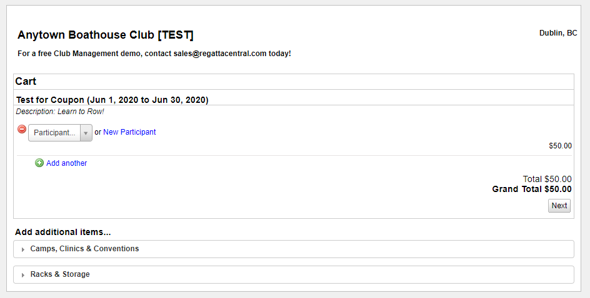
Task: Click the Grand Total $50.00 line
Action: tap(532, 189)
